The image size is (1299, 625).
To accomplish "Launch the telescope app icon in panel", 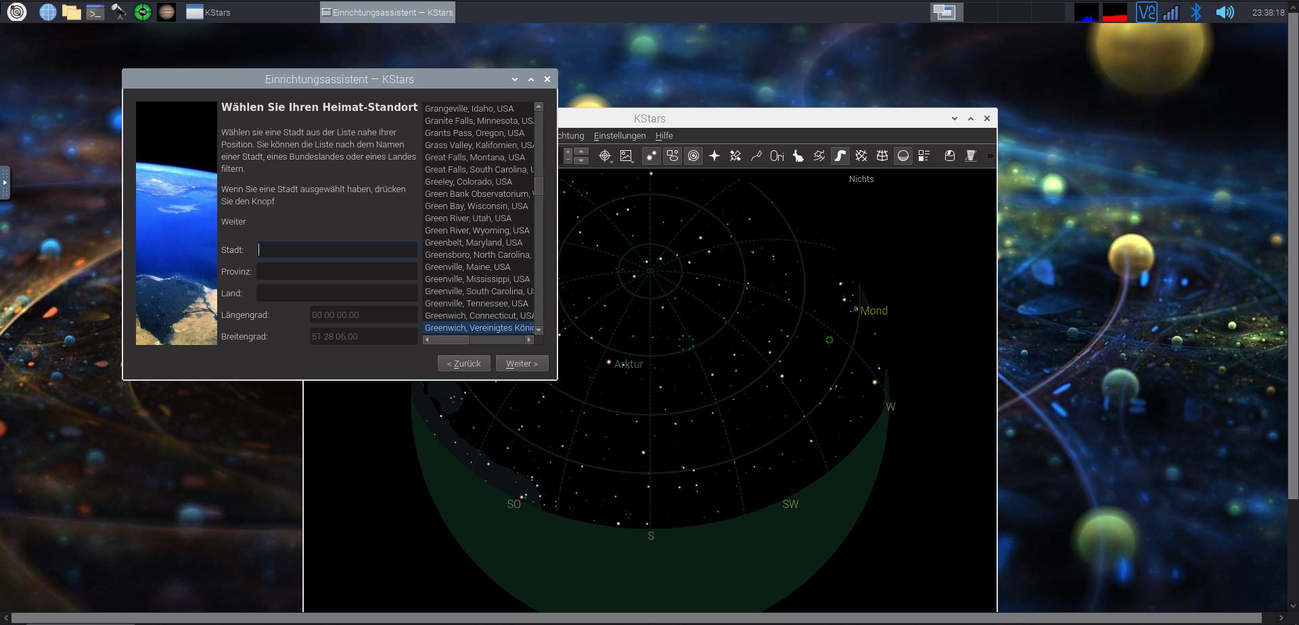I will (x=119, y=11).
